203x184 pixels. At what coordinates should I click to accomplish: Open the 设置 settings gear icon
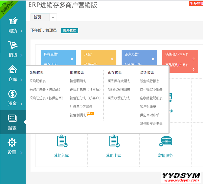point(12,142)
